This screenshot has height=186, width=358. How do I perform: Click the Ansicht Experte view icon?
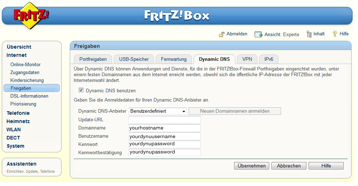click(258, 34)
